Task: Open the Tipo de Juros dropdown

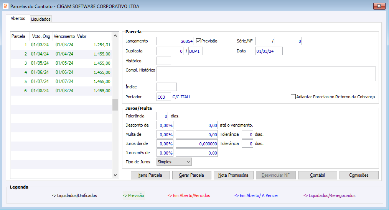Action: coord(174,162)
